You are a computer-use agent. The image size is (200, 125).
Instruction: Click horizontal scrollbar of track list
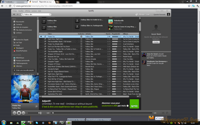pyautogui.click(x=85, y=97)
